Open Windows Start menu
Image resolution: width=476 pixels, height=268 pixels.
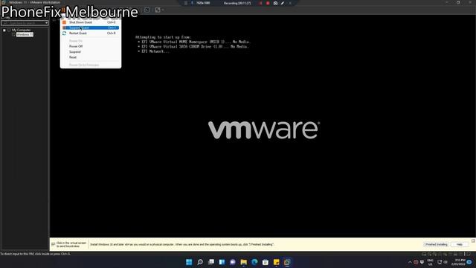pos(189,262)
